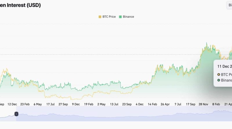
Task: Click the 9 Dec x-axis label
Action: [76, 104]
